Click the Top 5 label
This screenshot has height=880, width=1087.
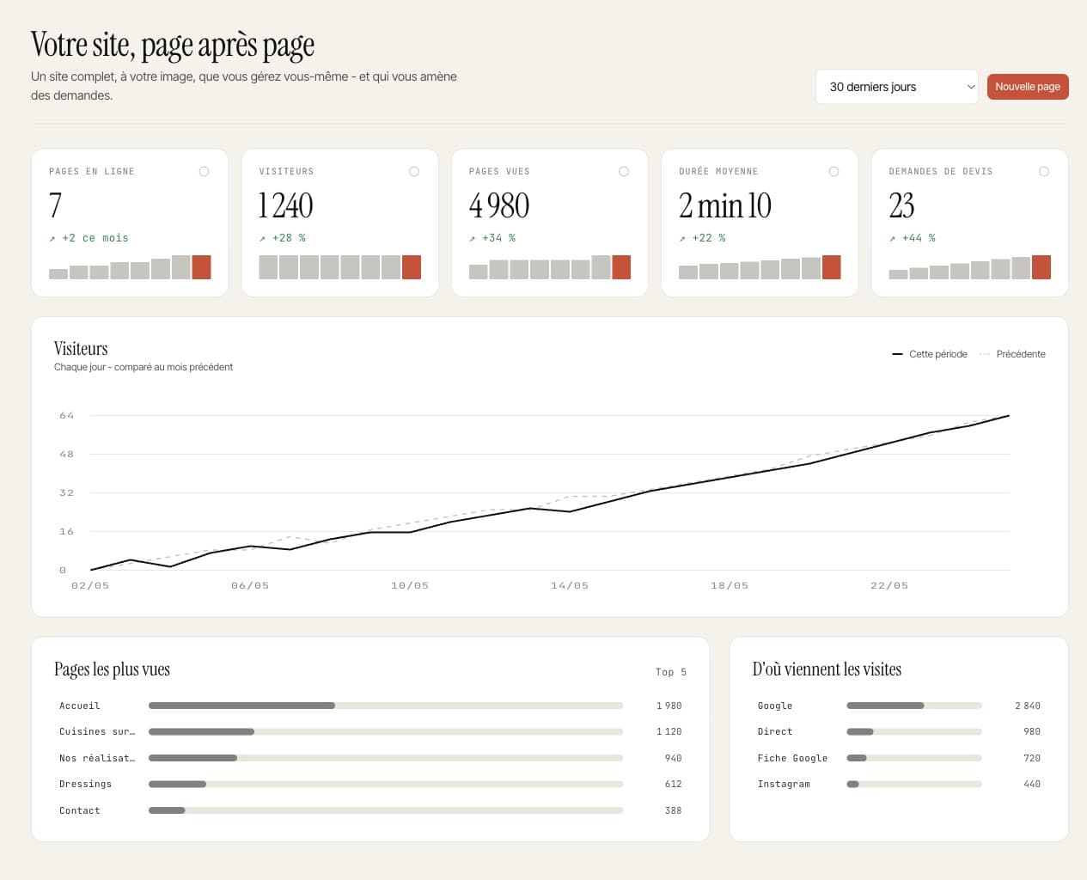click(x=671, y=672)
